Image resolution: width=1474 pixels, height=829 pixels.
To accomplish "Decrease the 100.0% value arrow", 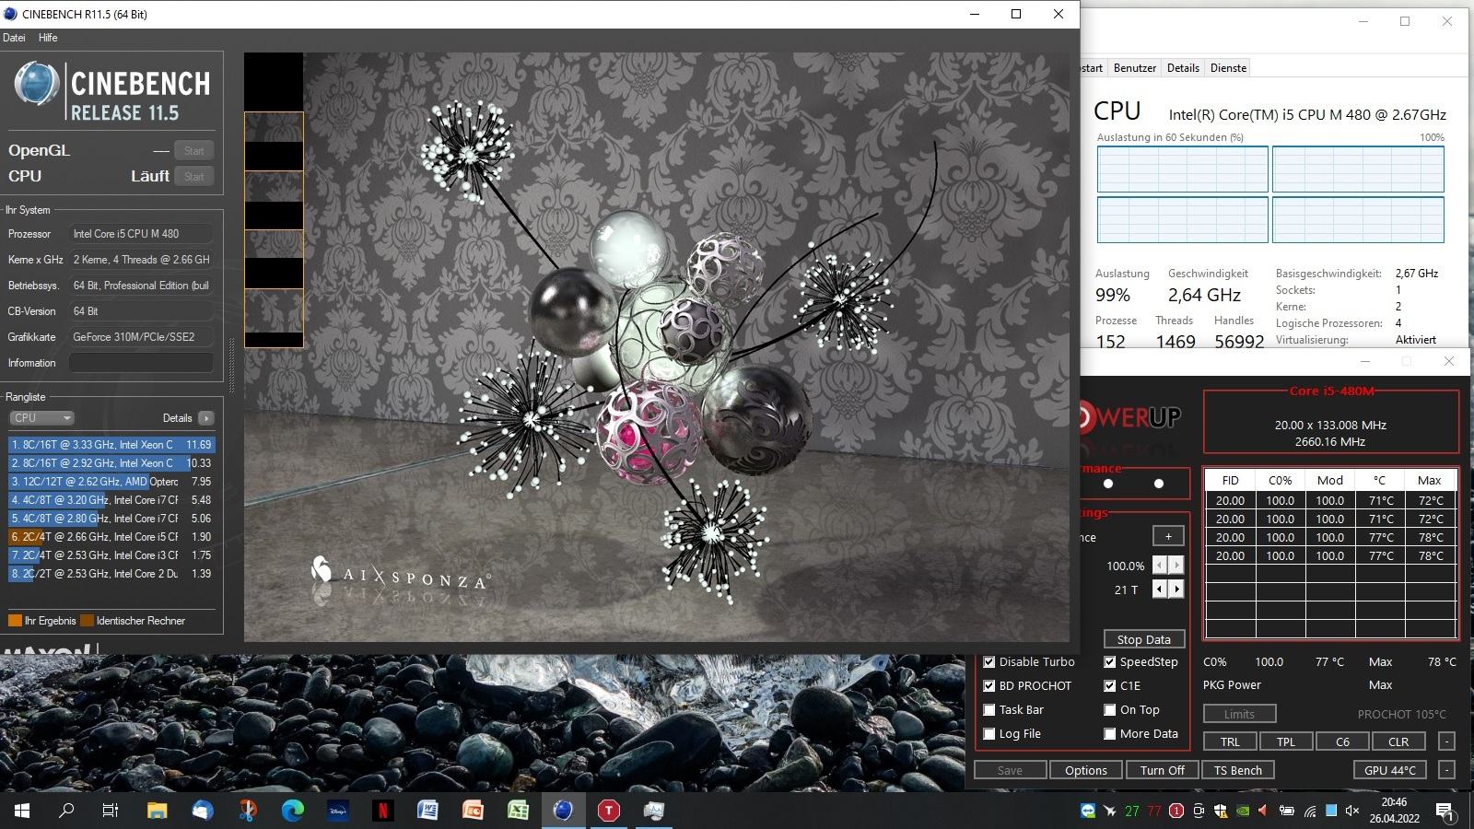I will [1160, 566].
